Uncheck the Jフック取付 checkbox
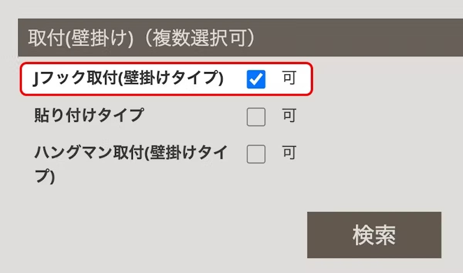 [256, 79]
